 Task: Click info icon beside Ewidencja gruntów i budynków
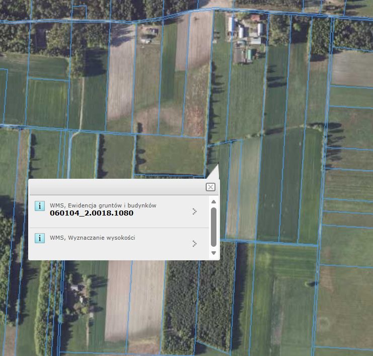click(40, 206)
